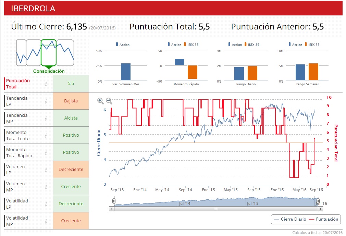Select Creciente value for Volumen MP
This screenshot has height=236, width=346.
pos(71,187)
